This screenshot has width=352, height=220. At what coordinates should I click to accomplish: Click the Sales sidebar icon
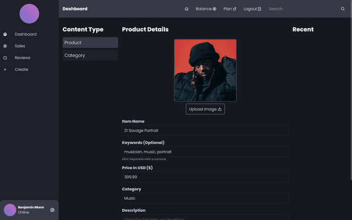(x=5, y=46)
